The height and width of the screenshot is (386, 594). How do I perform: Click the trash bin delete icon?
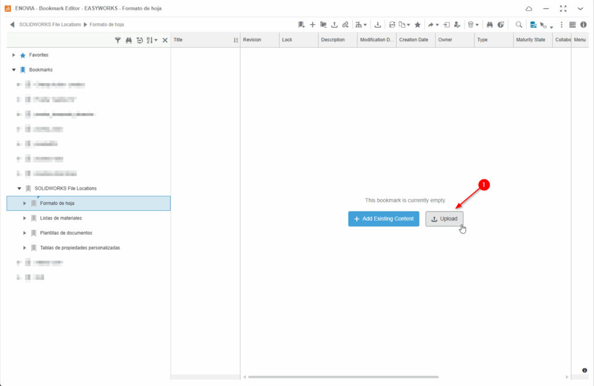tap(470, 24)
